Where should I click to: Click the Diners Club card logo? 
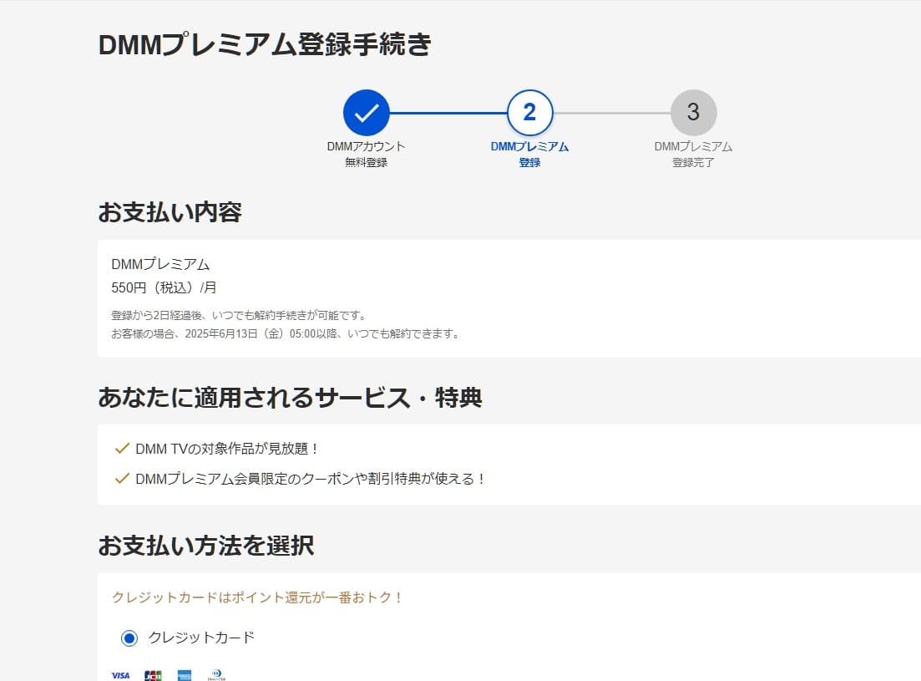[x=216, y=675]
